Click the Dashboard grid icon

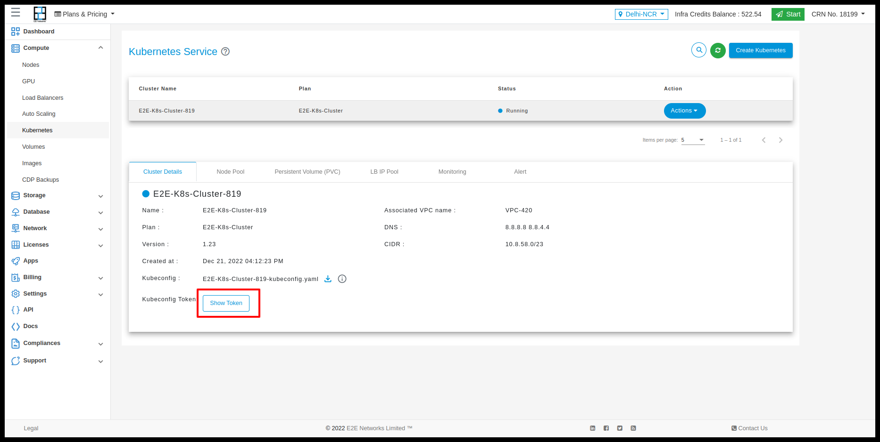[x=16, y=32]
